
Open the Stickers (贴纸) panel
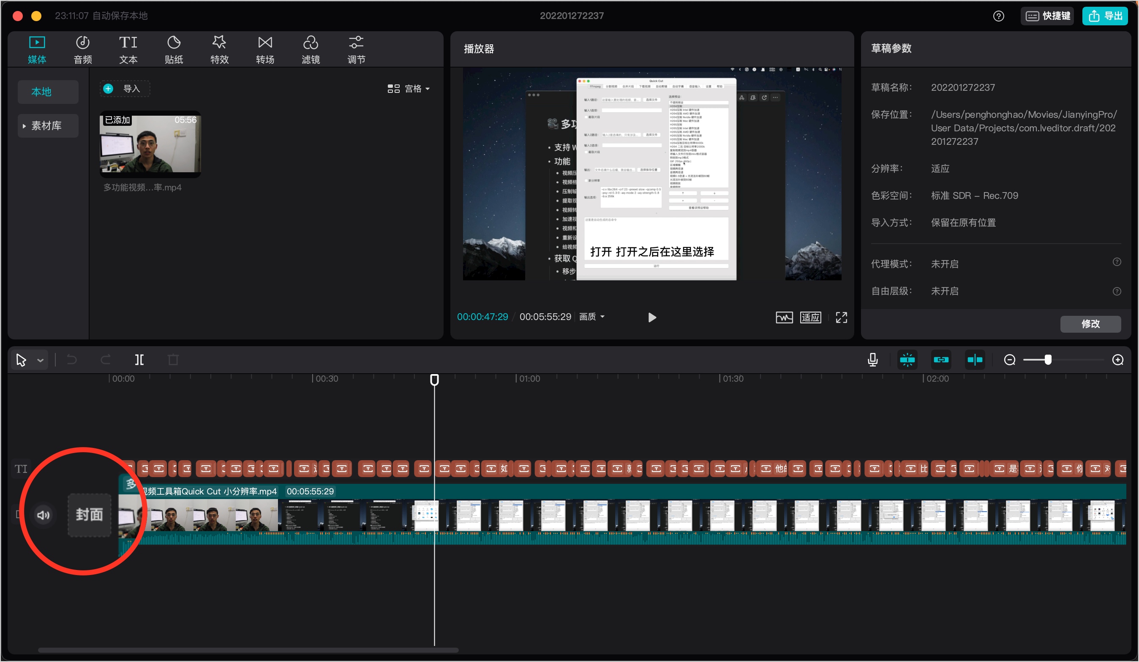tap(174, 49)
